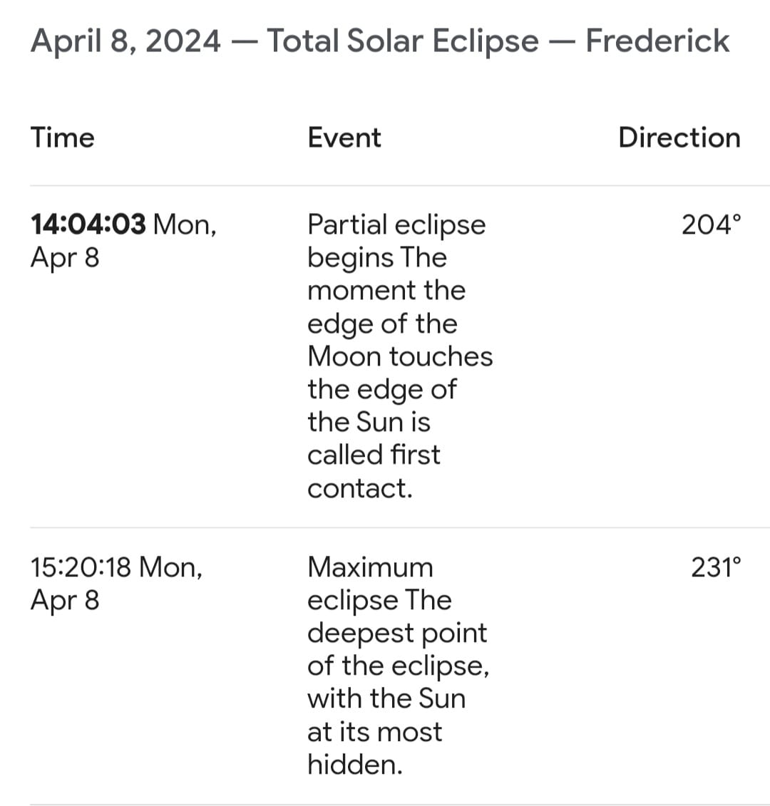The height and width of the screenshot is (806, 770).
Task: Select the "Frederick" location in the heading
Action: click(x=657, y=41)
